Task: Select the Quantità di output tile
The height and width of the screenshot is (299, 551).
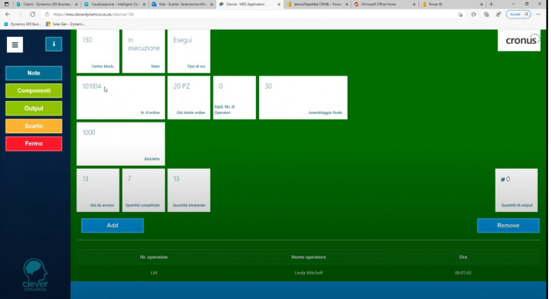Action: click(x=516, y=190)
